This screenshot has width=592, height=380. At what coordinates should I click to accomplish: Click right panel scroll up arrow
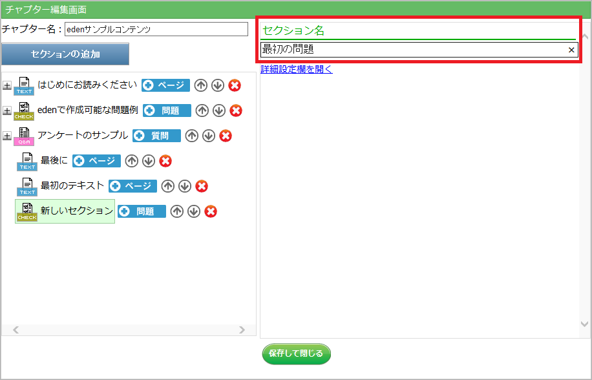click(x=585, y=37)
